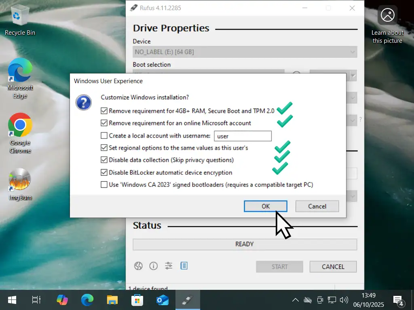Open the Windows Start menu
The height and width of the screenshot is (310, 414).
pyautogui.click(x=12, y=300)
